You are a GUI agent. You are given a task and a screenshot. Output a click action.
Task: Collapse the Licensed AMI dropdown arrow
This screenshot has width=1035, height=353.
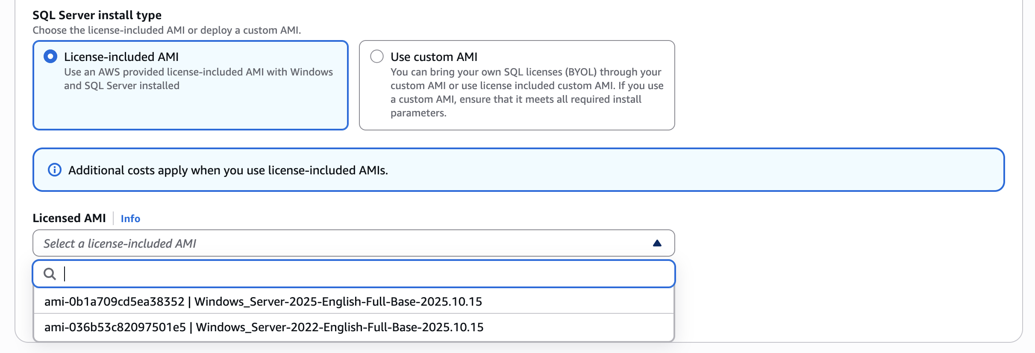(x=657, y=243)
